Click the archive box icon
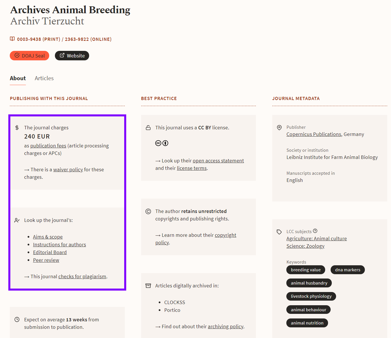Image resolution: width=391 pixels, height=338 pixels. point(148,286)
